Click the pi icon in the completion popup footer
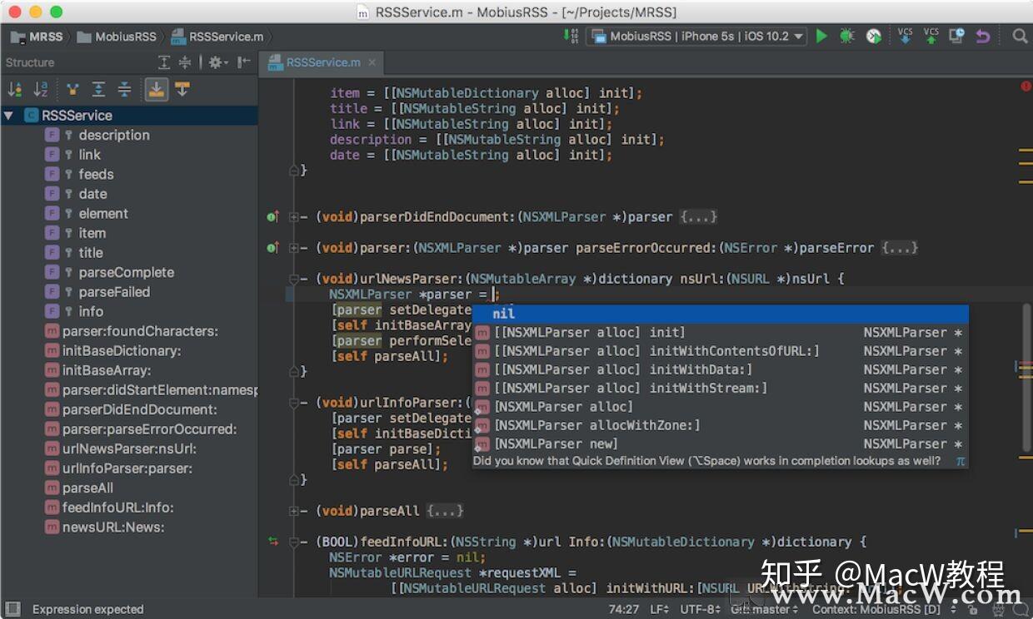 tap(960, 460)
